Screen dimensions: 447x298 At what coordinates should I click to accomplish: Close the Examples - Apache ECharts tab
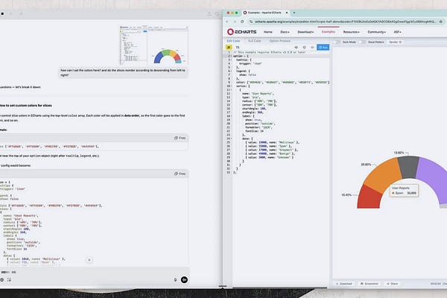(287, 13)
